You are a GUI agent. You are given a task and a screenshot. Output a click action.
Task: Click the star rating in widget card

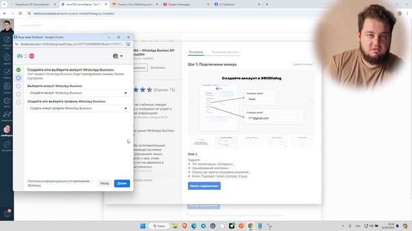coord(143,90)
